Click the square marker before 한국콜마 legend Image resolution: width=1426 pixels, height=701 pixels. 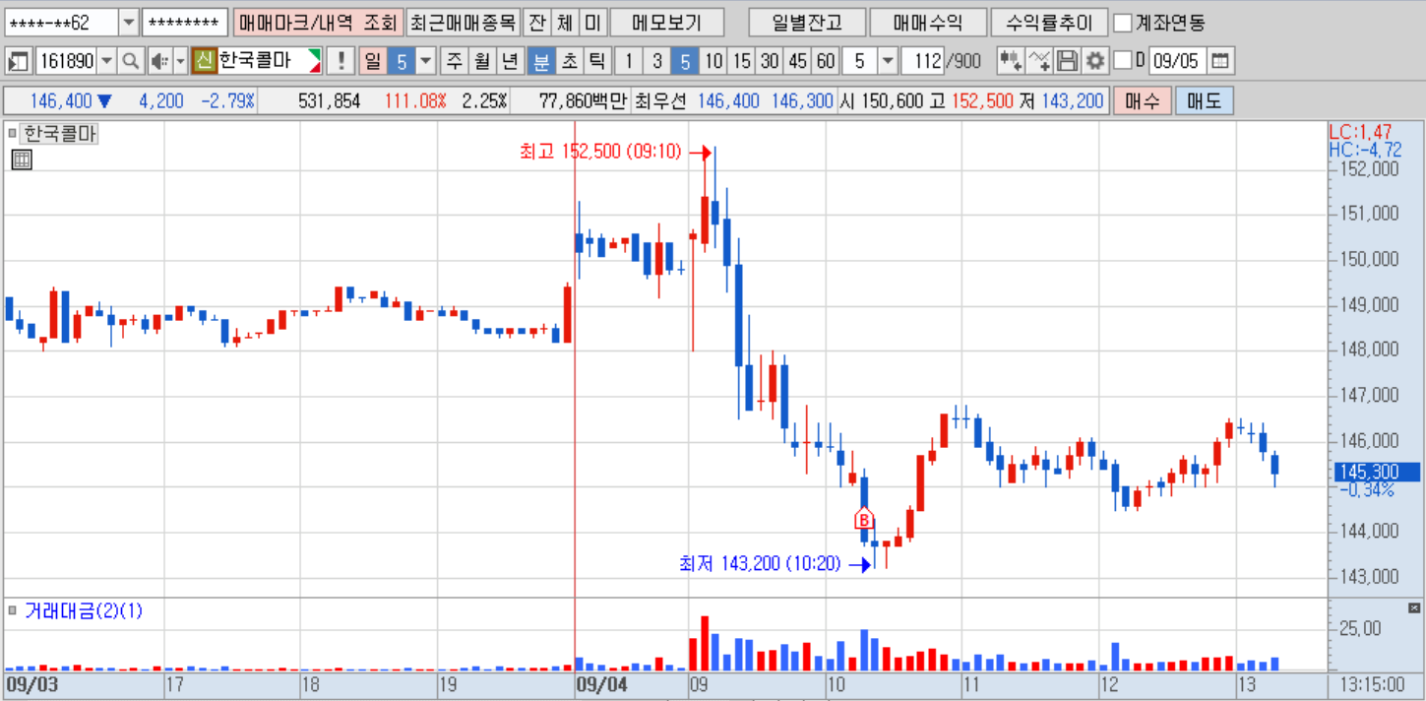tap(13, 134)
